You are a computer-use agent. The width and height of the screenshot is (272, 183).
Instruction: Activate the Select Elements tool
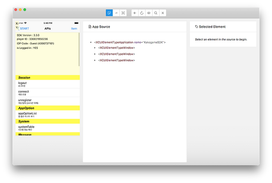coord(109,13)
